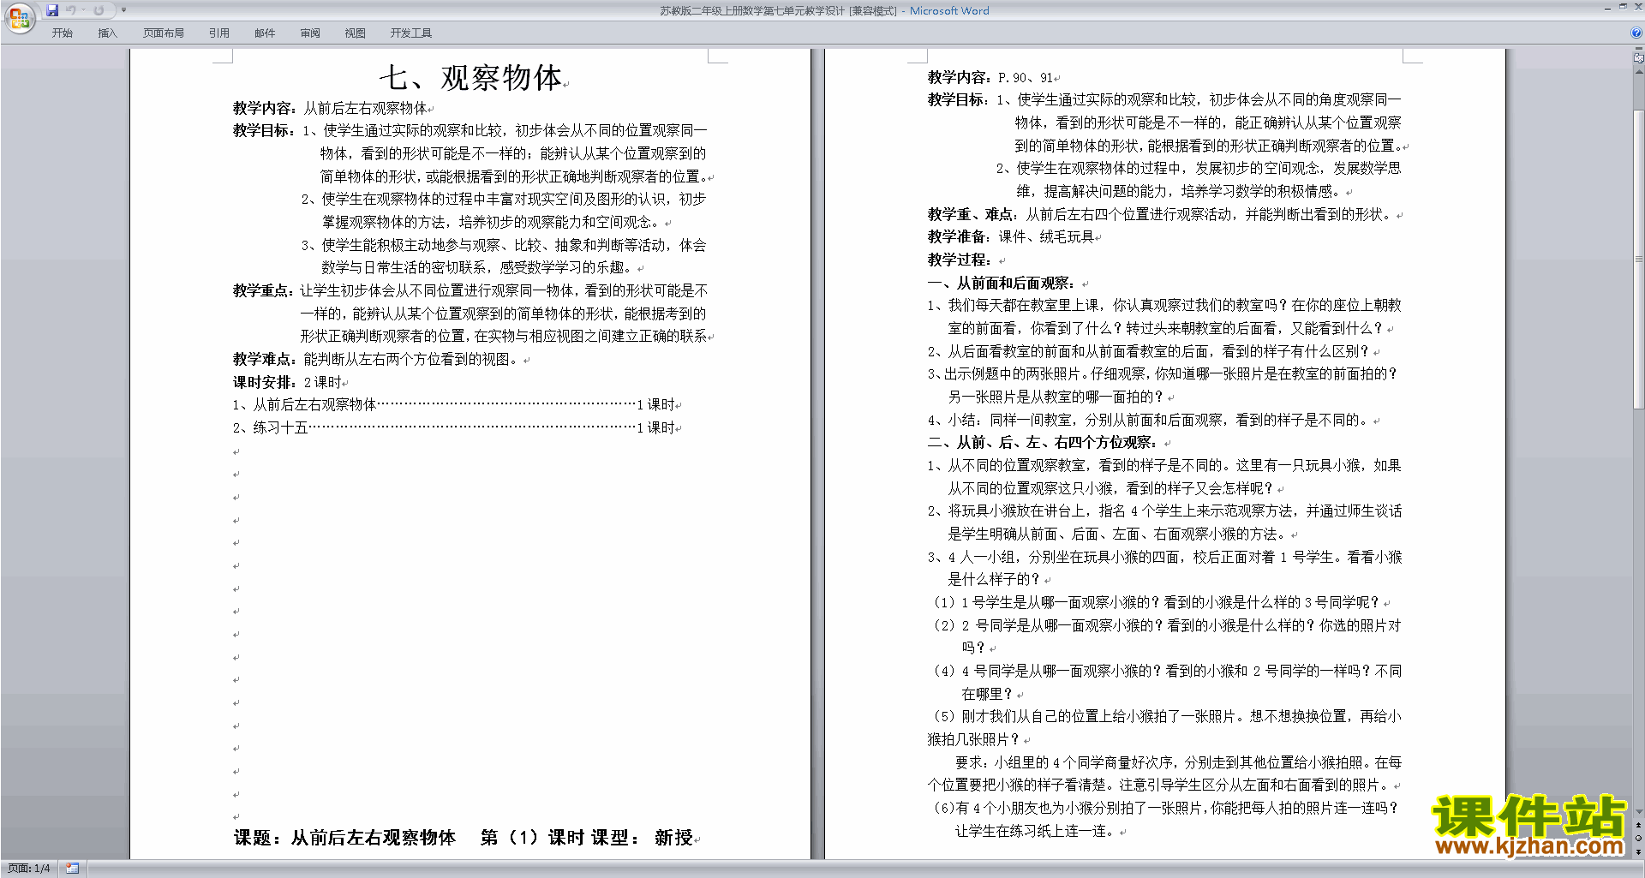Open the Office button menu
This screenshot has width=1645, height=878.
(x=19, y=17)
